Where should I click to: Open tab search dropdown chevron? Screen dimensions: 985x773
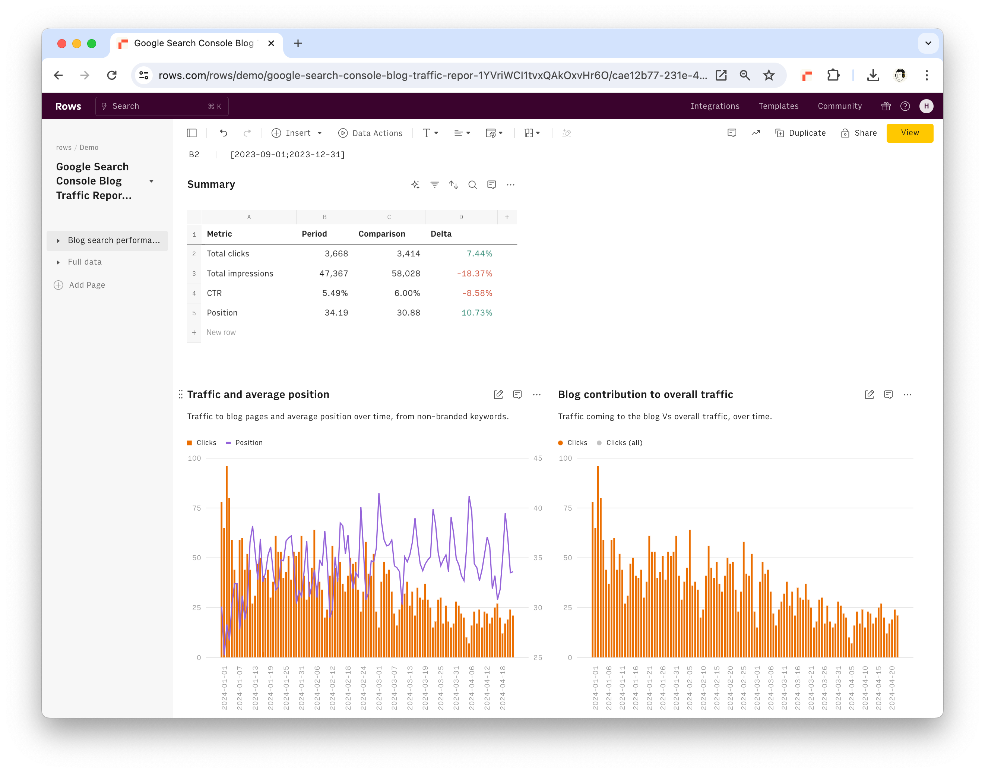(928, 44)
